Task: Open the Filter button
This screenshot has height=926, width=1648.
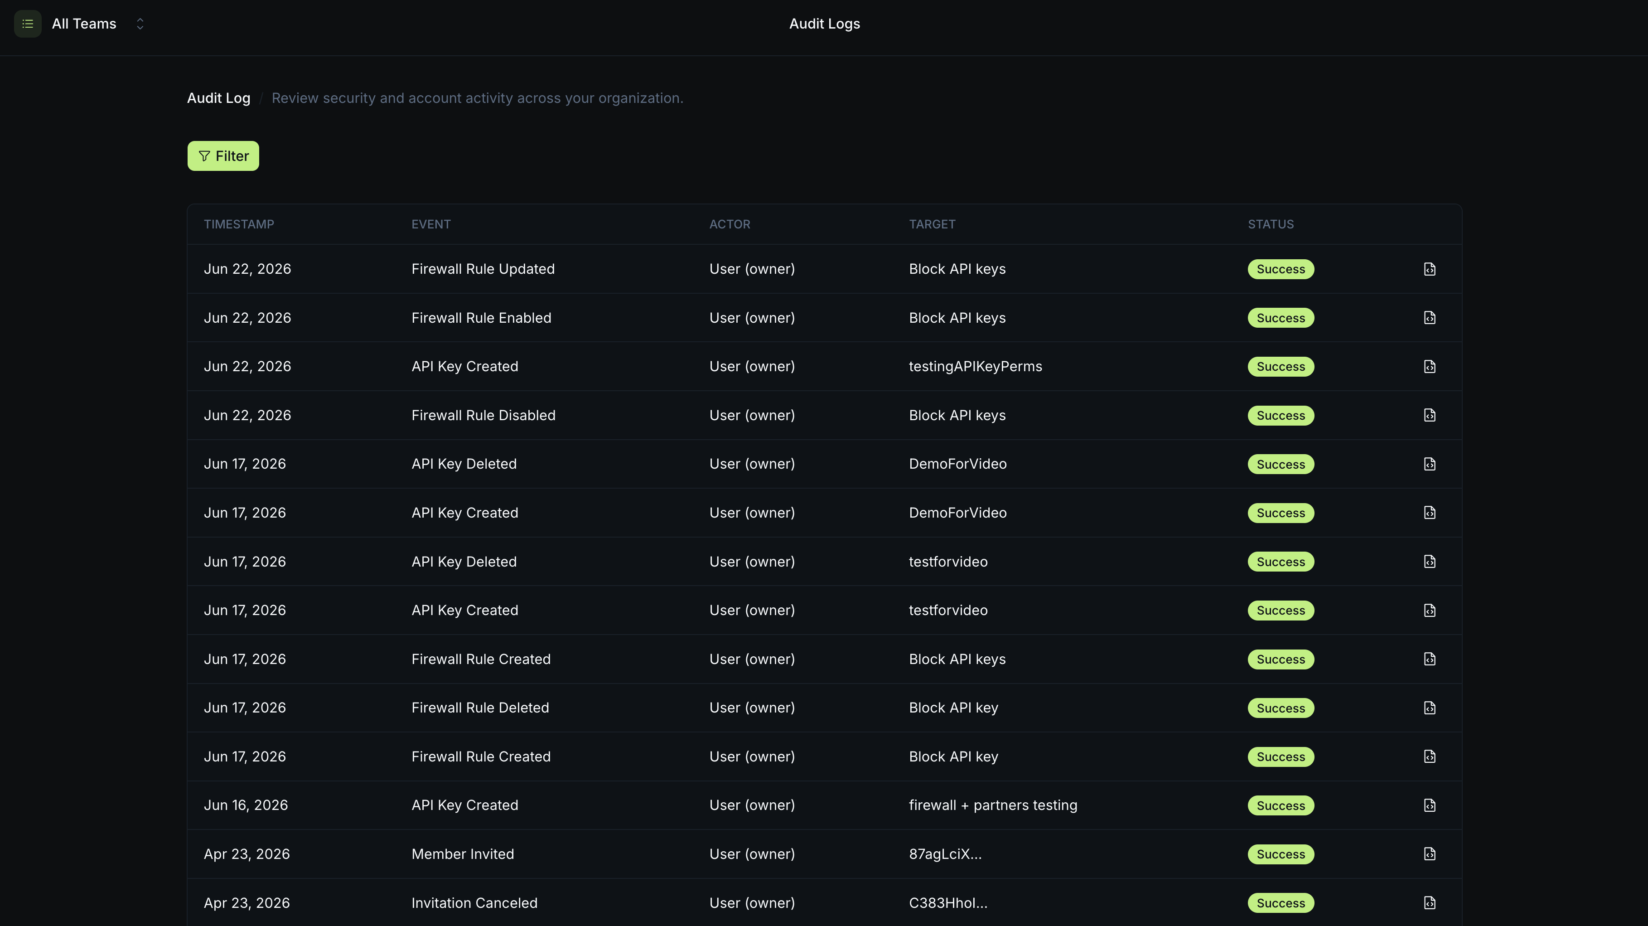Action: click(223, 156)
